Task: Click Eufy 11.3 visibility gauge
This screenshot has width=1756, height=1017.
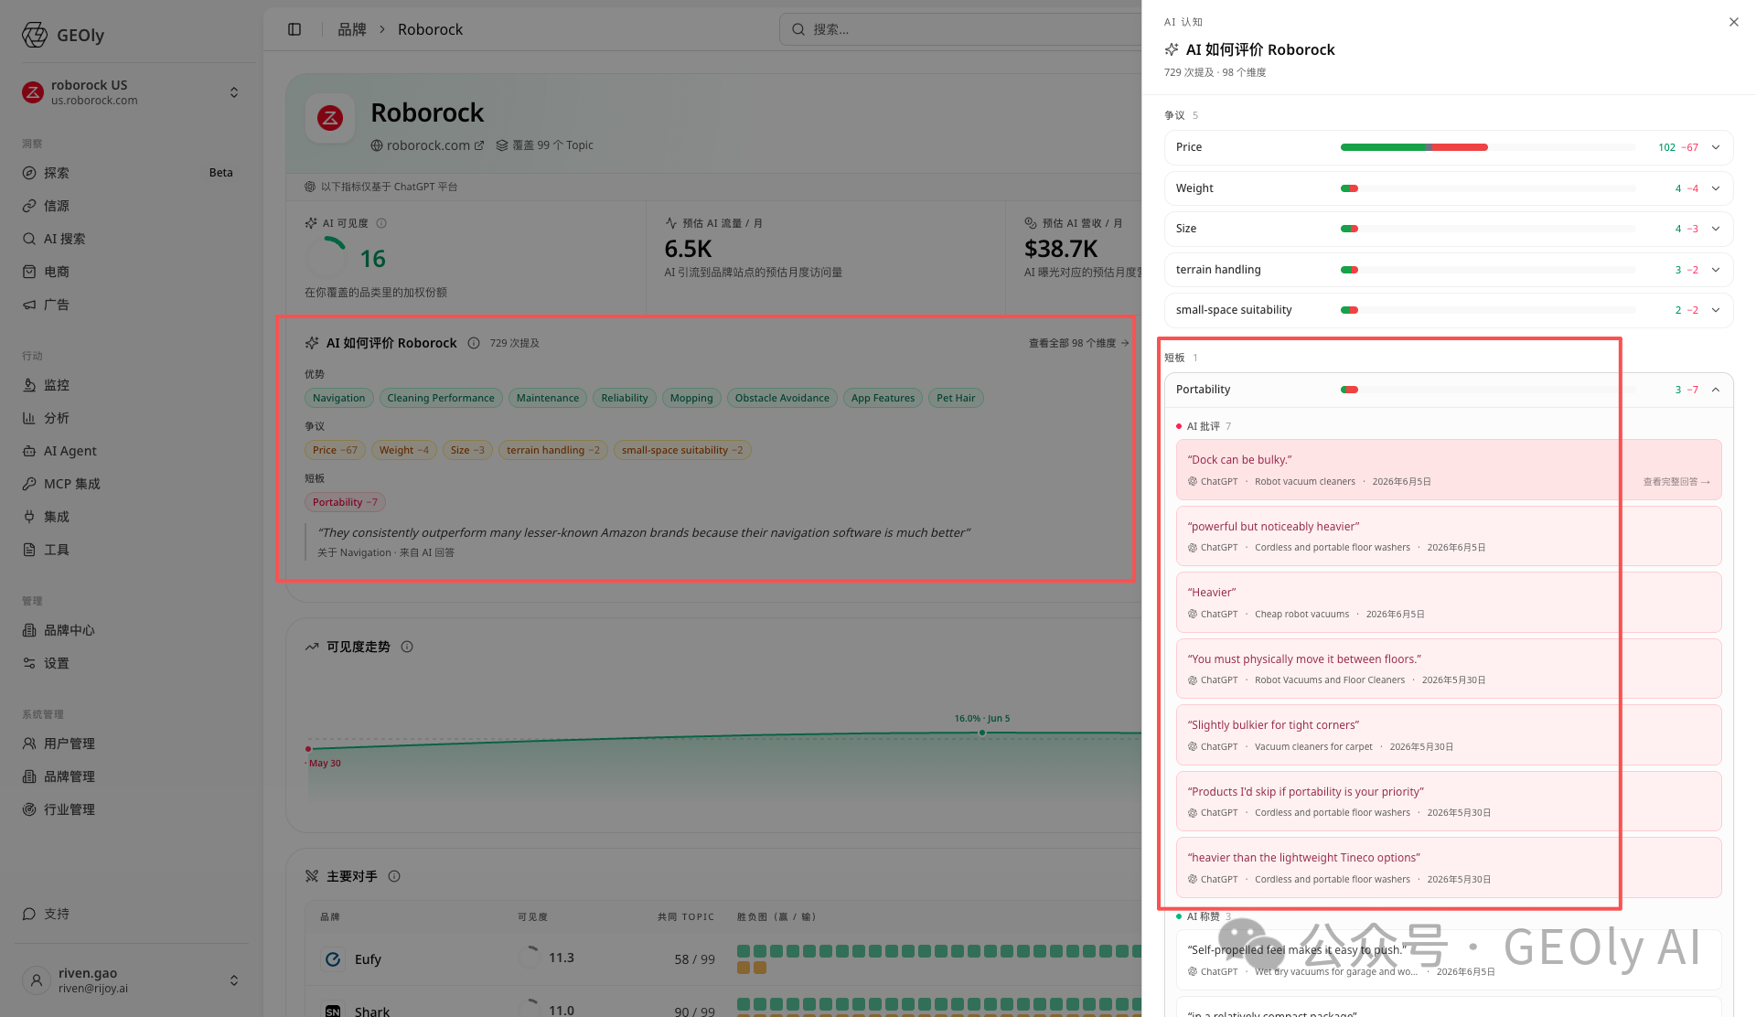Action: click(x=529, y=958)
